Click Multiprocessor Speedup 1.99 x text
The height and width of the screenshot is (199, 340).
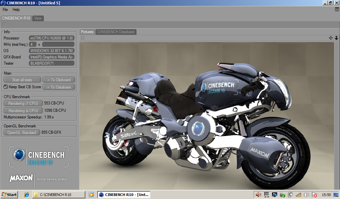click(x=29, y=117)
